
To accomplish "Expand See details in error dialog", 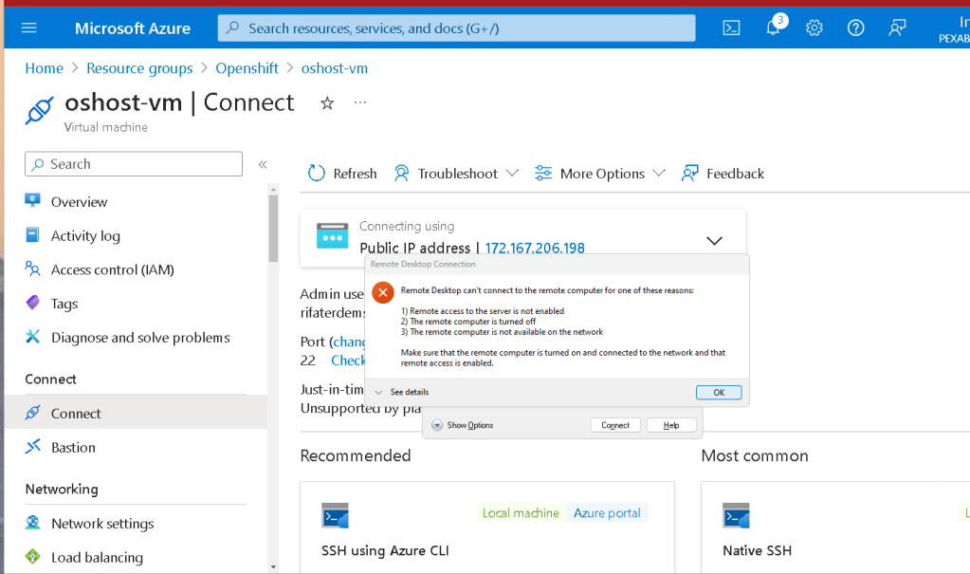I will (401, 392).
